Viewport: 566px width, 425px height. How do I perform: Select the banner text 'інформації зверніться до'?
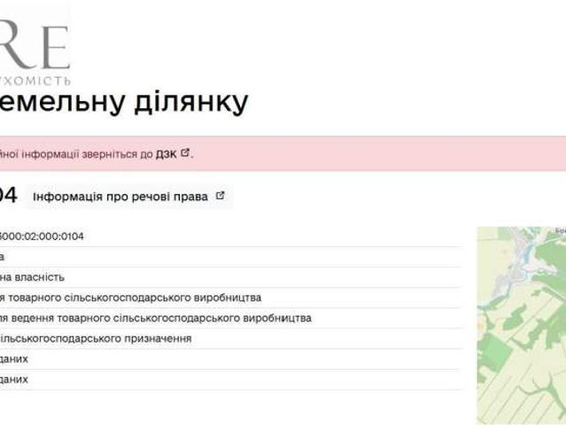[88, 154]
